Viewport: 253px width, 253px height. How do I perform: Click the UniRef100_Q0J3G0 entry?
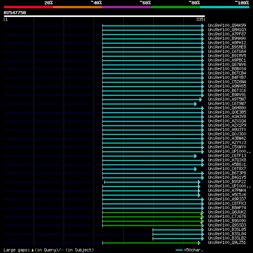(x=227, y=134)
